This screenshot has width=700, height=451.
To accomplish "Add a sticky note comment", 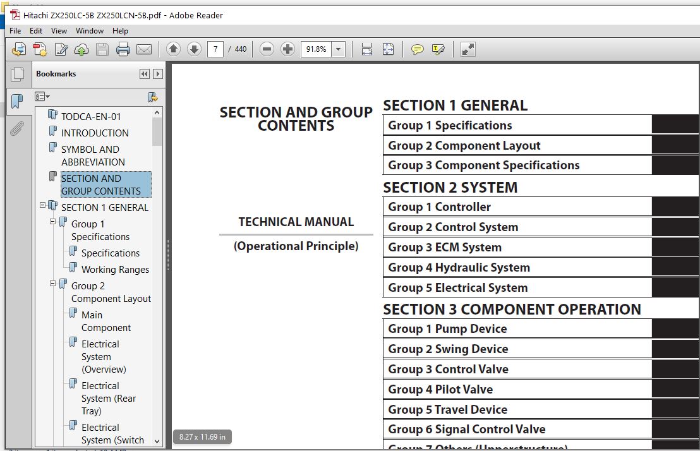I will 418,49.
